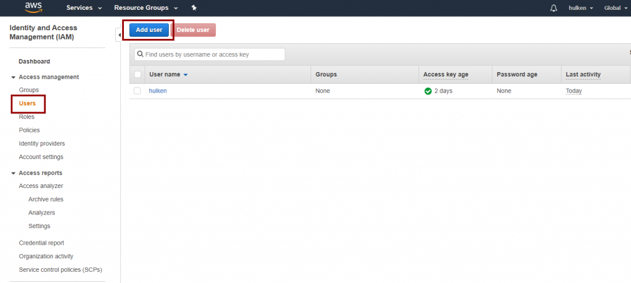Viewport: 631px width, 283px height.
Task: Click the green access key status checkmark
Action: pos(428,91)
